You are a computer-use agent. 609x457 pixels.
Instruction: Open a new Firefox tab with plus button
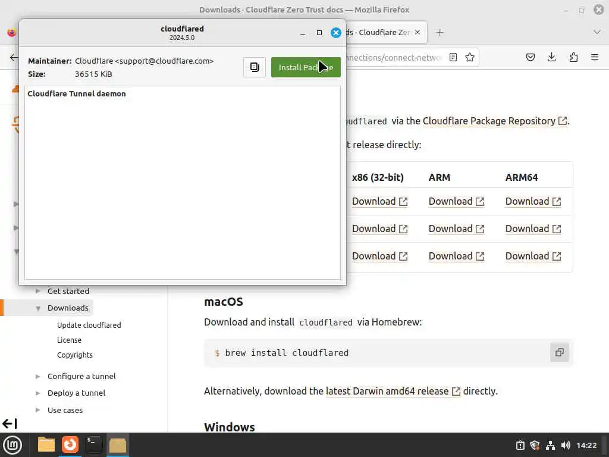[x=440, y=33]
